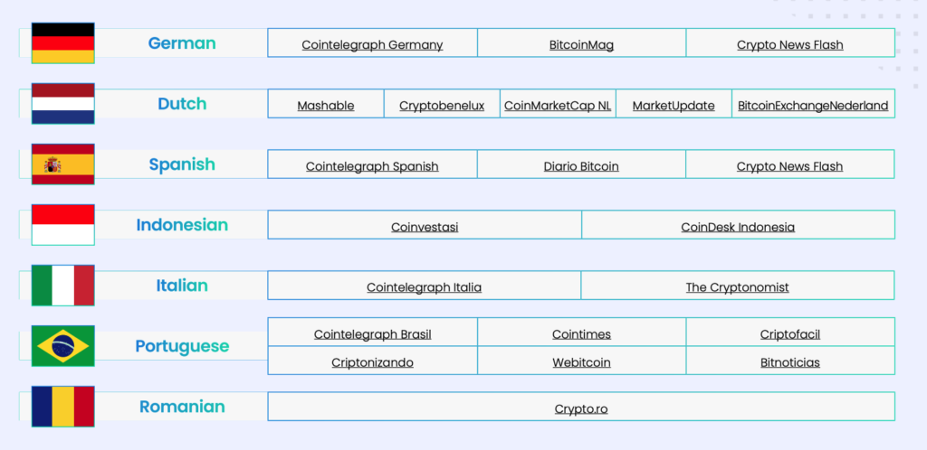Screen dimensions: 927x450
Task: Click the Dutch flag icon
Action: 62,104
